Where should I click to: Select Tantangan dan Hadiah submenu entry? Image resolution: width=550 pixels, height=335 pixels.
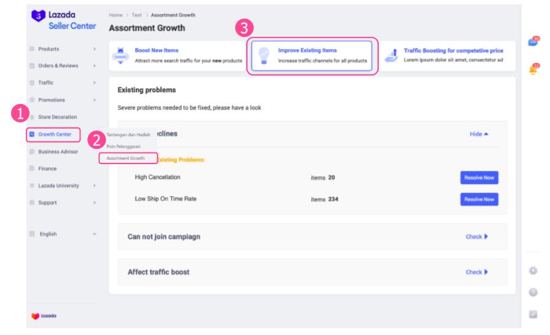(x=128, y=135)
